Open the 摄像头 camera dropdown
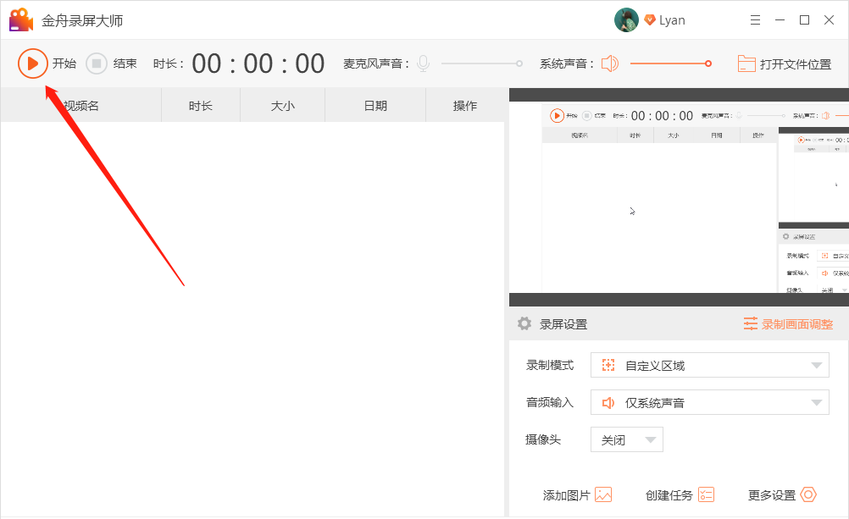This screenshot has height=519, width=849. (x=627, y=439)
